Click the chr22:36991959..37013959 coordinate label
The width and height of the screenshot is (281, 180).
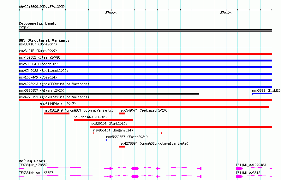42,7
